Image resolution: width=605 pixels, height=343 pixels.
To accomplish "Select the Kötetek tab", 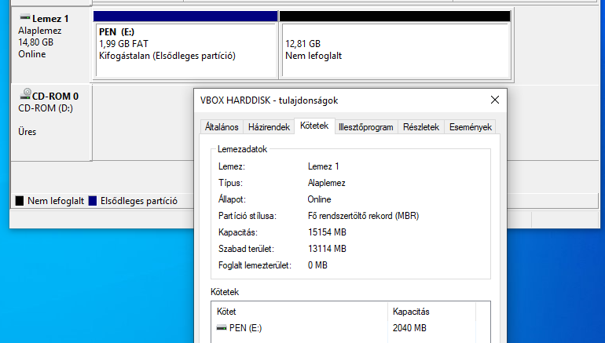I will (x=314, y=126).
